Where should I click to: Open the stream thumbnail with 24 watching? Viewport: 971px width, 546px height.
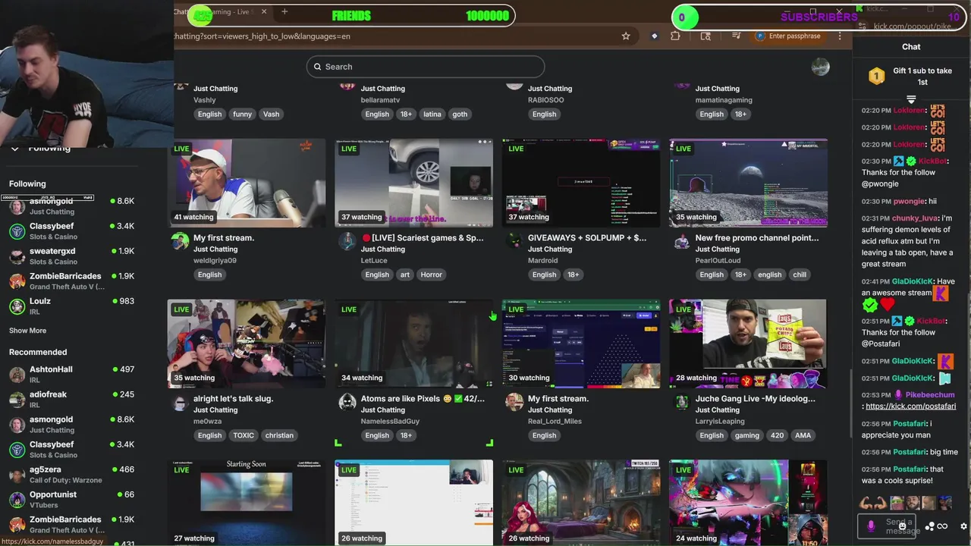pos(748,502)
